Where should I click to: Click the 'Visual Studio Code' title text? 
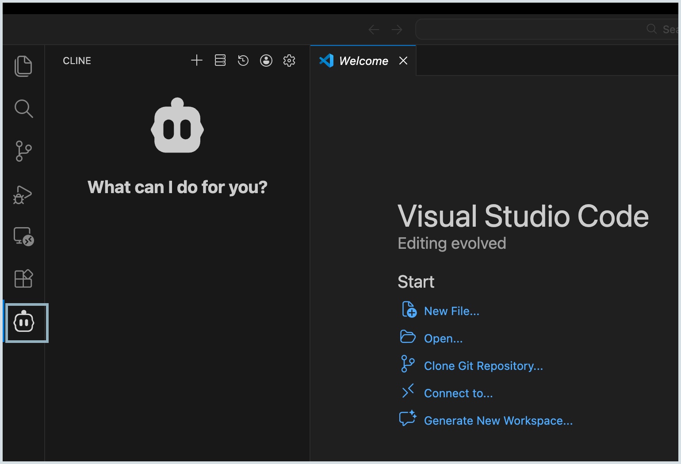click(x=523, y=216)
